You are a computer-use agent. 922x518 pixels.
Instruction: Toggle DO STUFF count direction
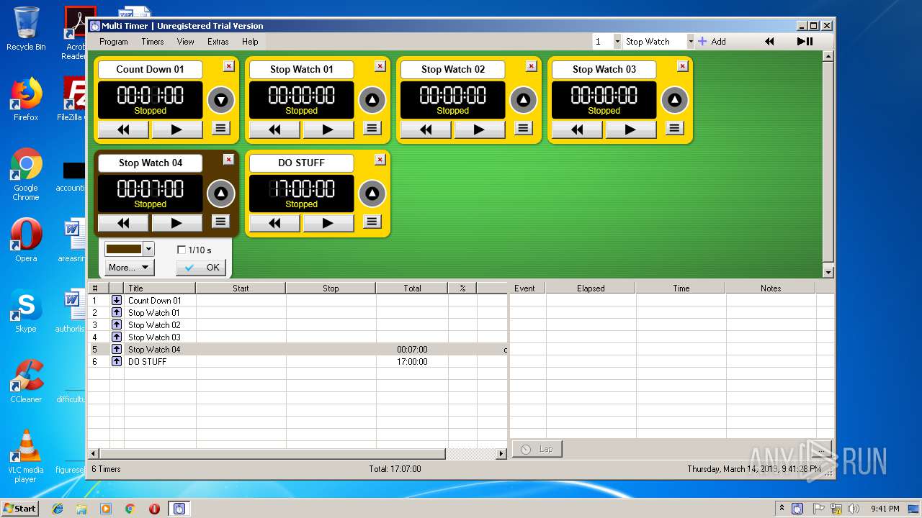coord(372,194)
